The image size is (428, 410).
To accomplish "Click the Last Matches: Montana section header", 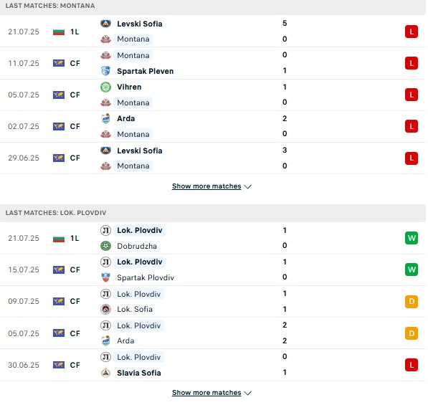I will (x=213, y=6).
